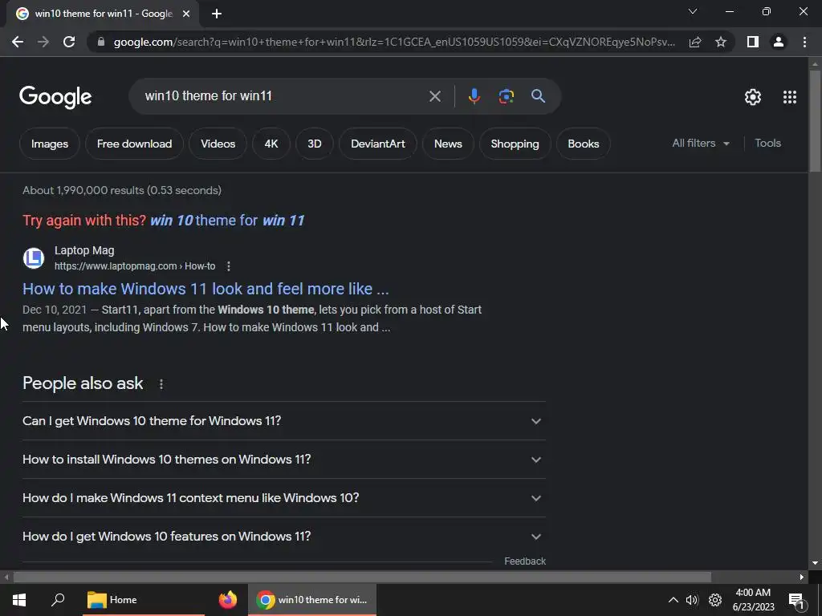
Task: Switch to Shopping results
Action: point(515,144)
